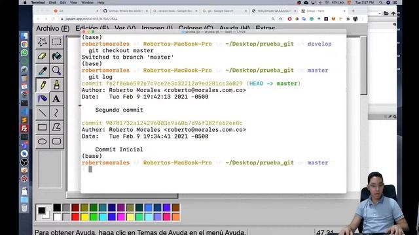Select the Airbrush spray tool

[x=42, y=99]
